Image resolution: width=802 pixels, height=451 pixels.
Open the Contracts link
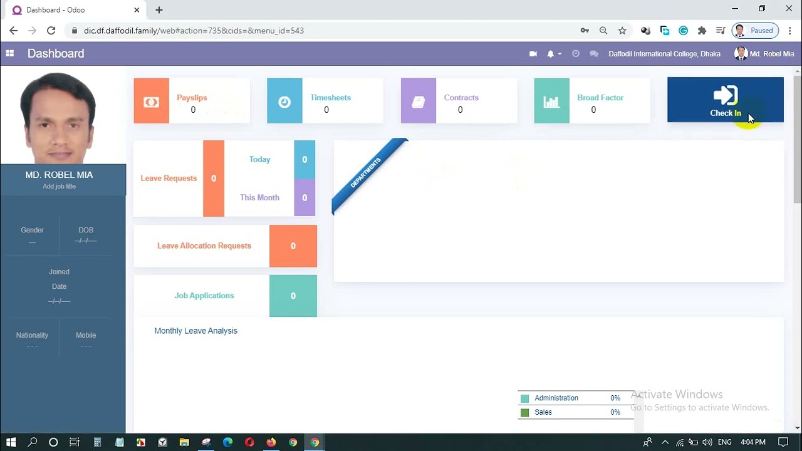point(461,98)
